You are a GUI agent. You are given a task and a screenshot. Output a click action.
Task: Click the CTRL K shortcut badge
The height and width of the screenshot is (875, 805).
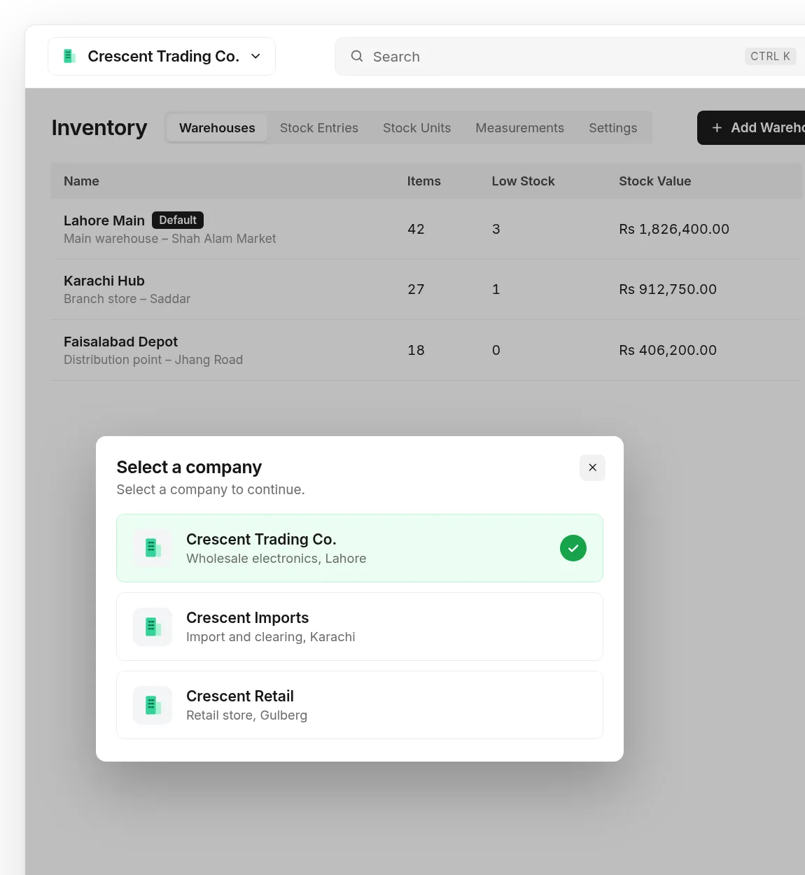770,56
